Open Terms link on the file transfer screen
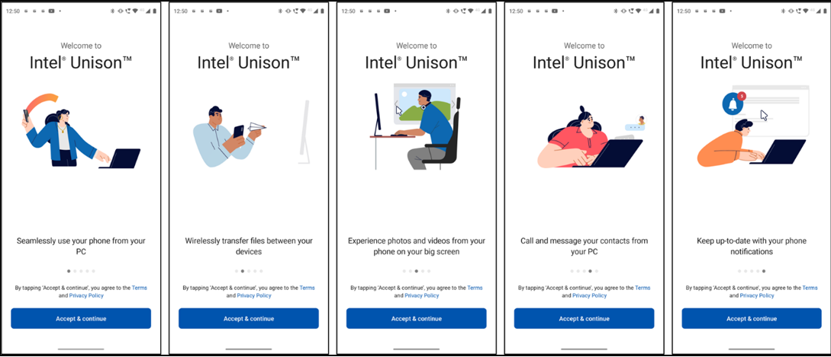This screenshot has width=831, height=357. coord(307,288)
